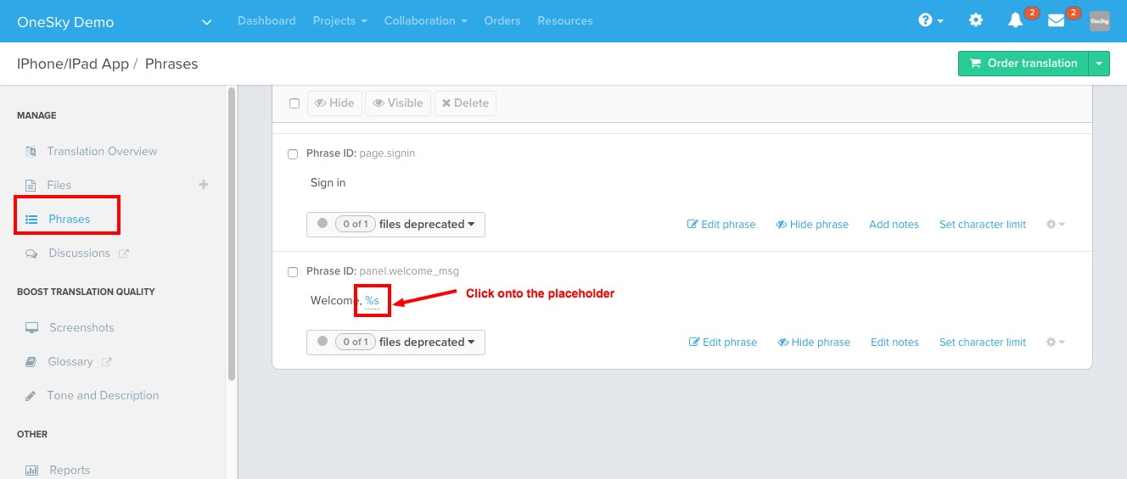Open Discussions in the sidebar
Viewport: 1127px width, 479px height.
click(x=79, y=253)
